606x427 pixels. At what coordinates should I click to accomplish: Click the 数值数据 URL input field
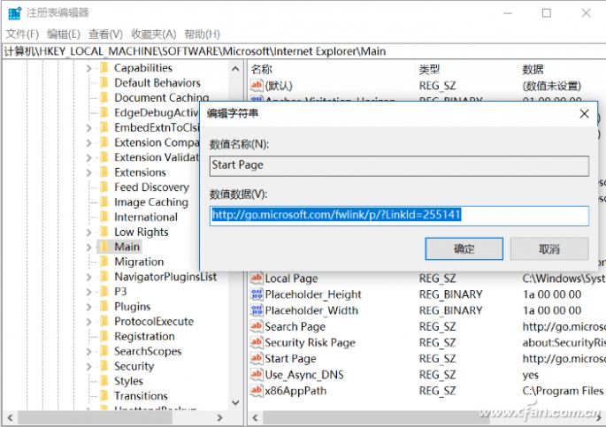click(x=399, y=216)
